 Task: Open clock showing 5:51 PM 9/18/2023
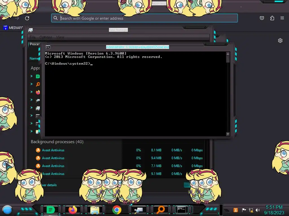274,210
